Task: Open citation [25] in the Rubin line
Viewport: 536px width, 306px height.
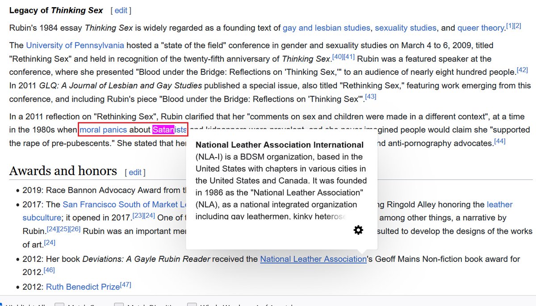Action: click(x=64, y=229)
